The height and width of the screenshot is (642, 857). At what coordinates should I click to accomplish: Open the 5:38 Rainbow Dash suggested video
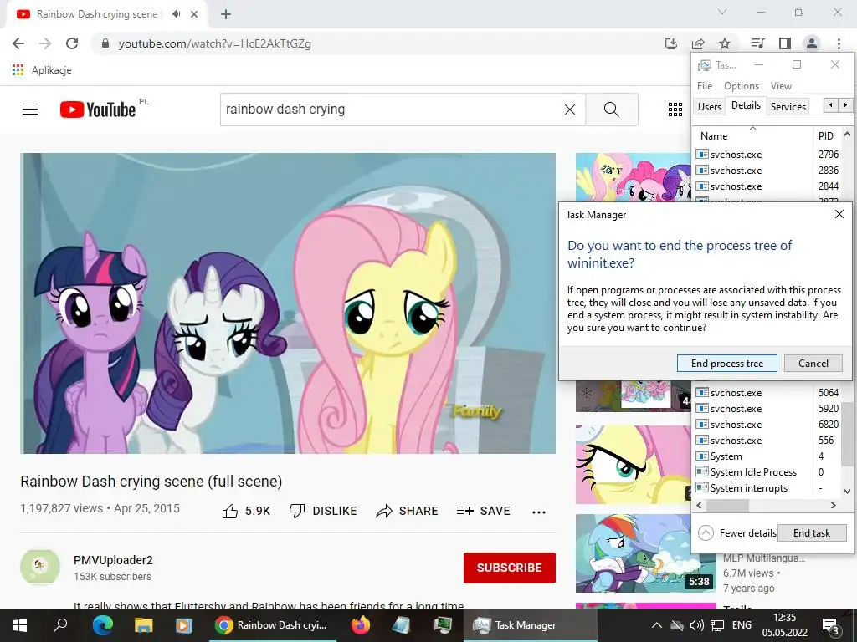click(x=646, y=553)
